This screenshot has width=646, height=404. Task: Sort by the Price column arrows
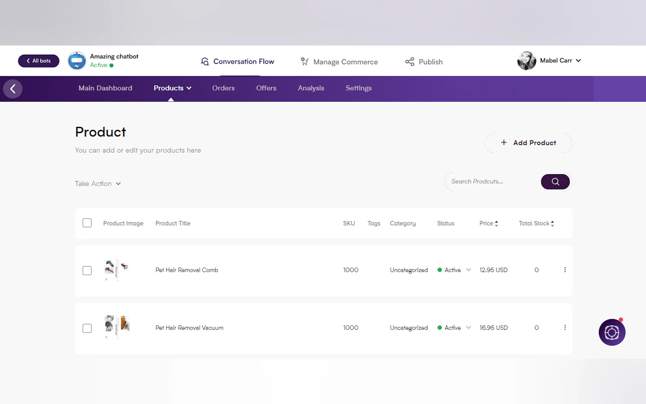click(496, 223)
